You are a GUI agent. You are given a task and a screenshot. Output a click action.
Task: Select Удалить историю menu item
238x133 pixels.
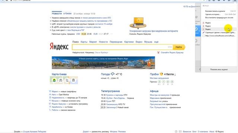tap(219, 14)
